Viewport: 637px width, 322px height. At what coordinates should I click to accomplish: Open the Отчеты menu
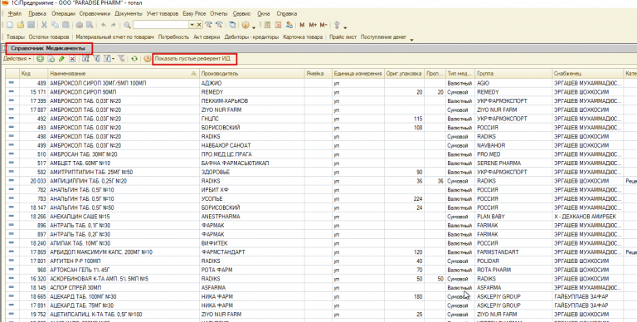(x=219, y=14)
